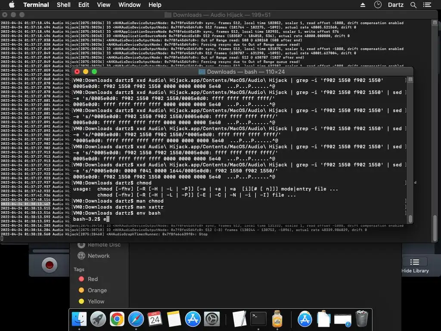Click the Hide Library list icon
Screen dimensions: 441x331
click(415, 262)
